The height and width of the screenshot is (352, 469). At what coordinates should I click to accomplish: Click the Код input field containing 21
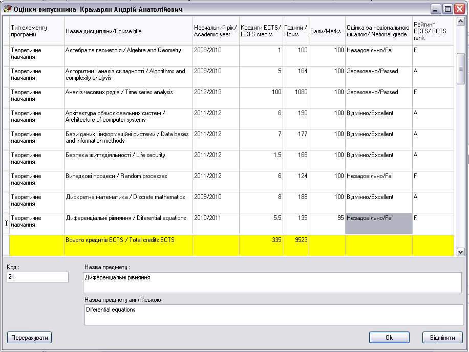point(37,277)
